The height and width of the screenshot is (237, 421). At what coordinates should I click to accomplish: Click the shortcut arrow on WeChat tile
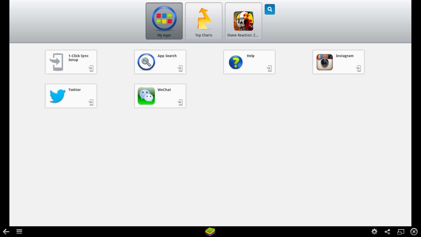click(180, 102)
